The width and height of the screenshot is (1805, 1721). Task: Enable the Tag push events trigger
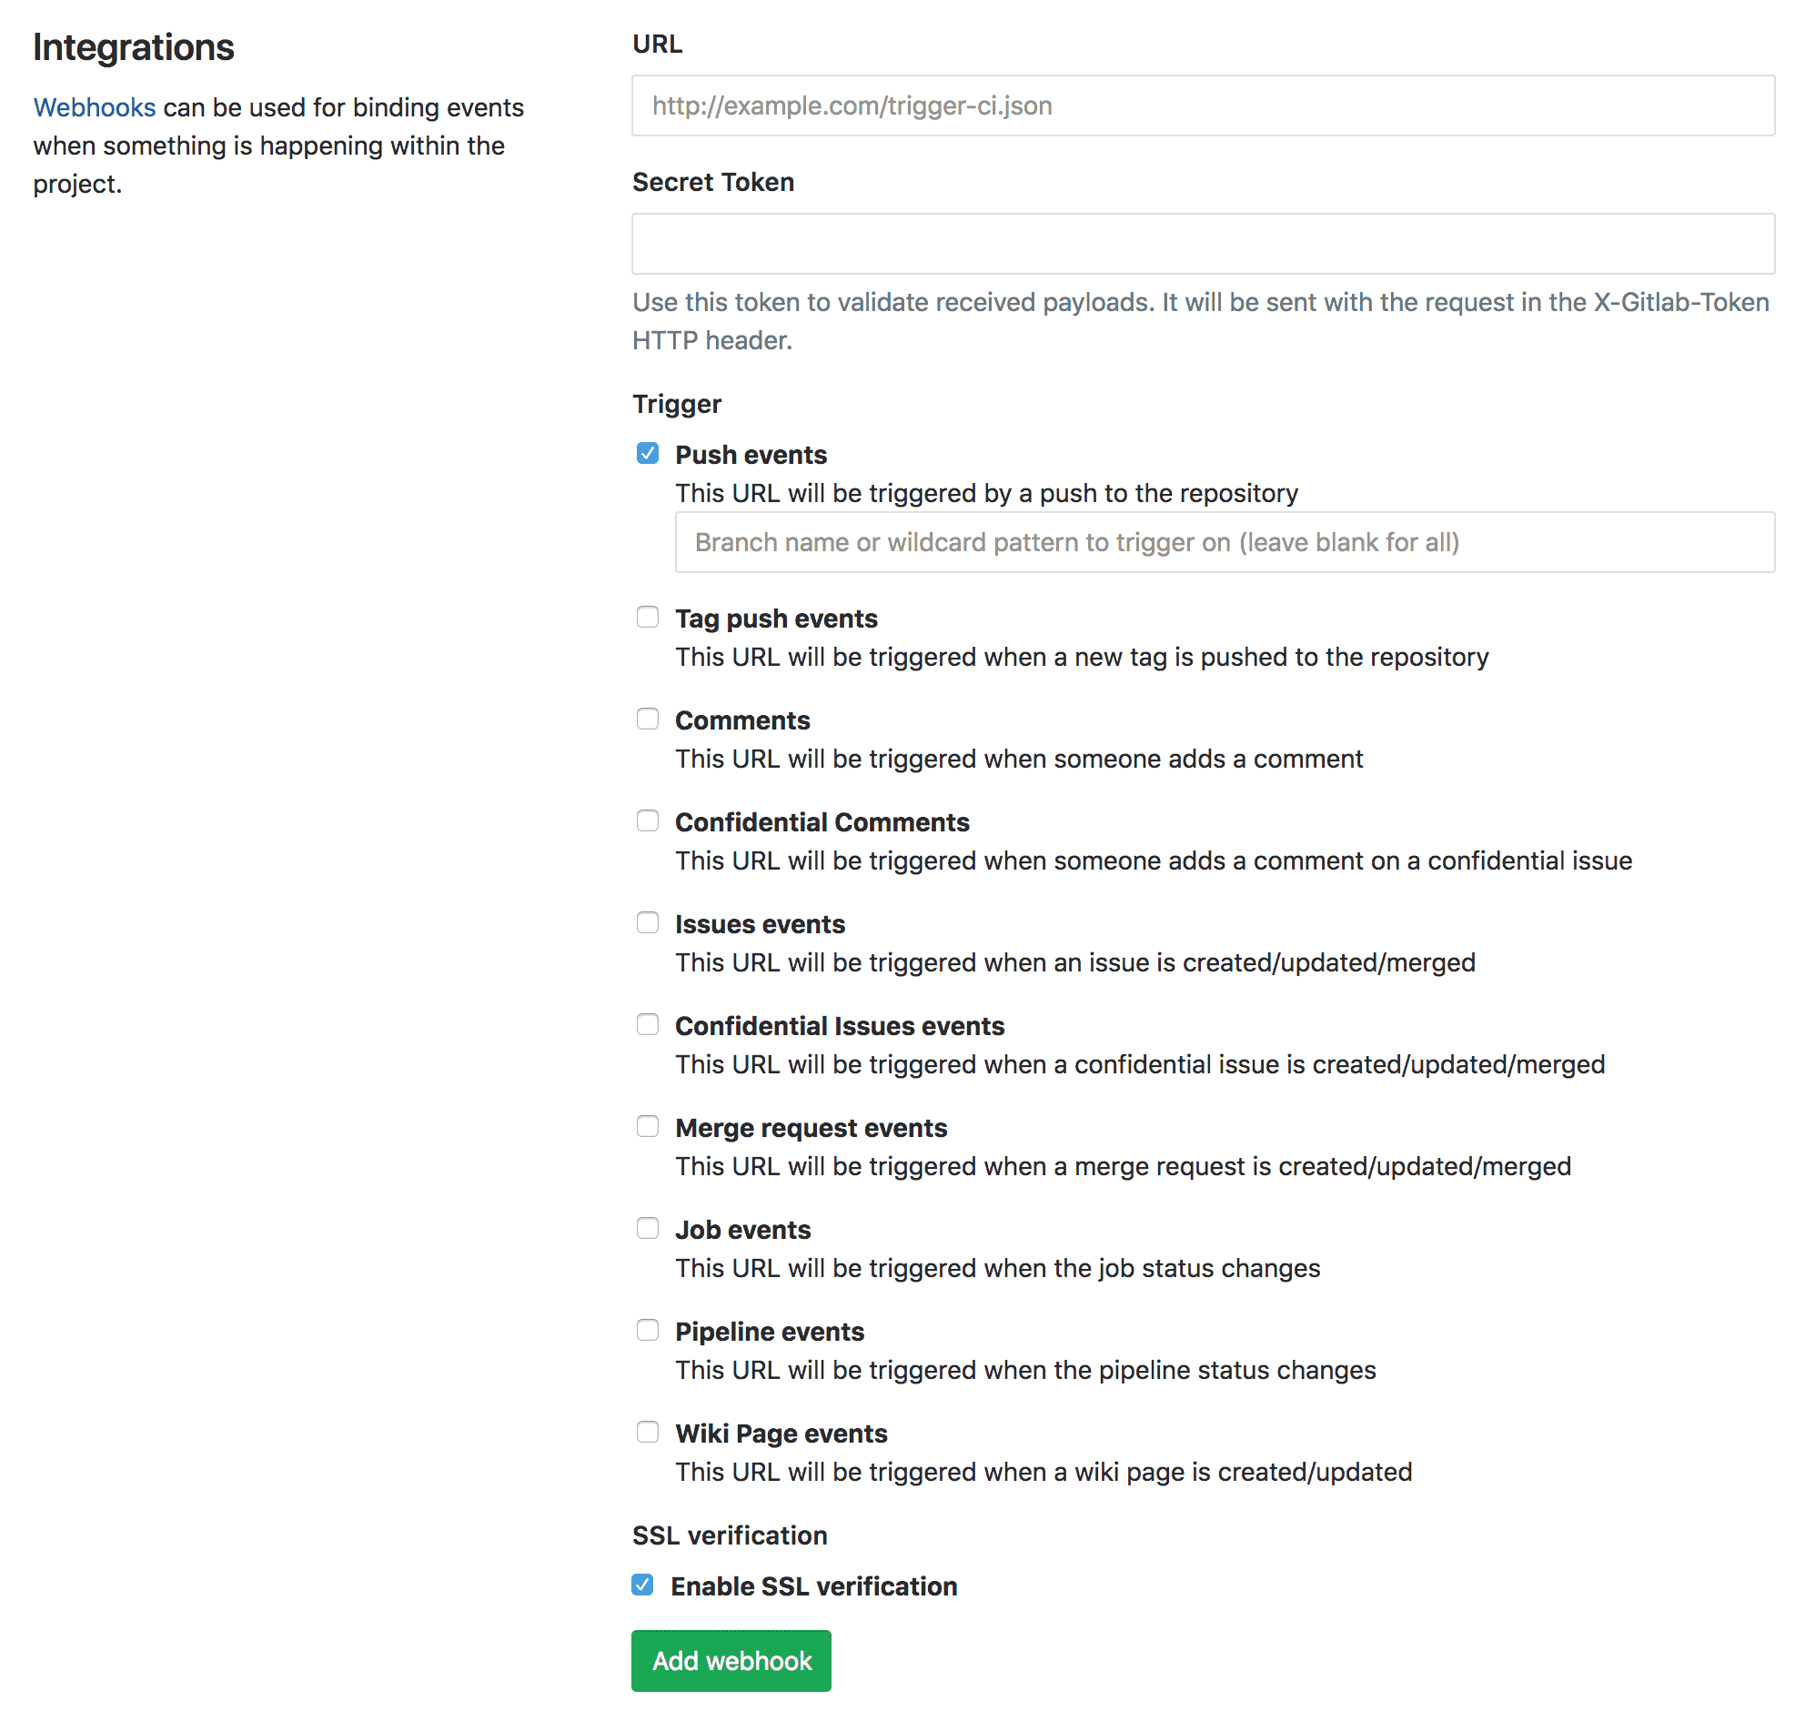click(648, 617)
